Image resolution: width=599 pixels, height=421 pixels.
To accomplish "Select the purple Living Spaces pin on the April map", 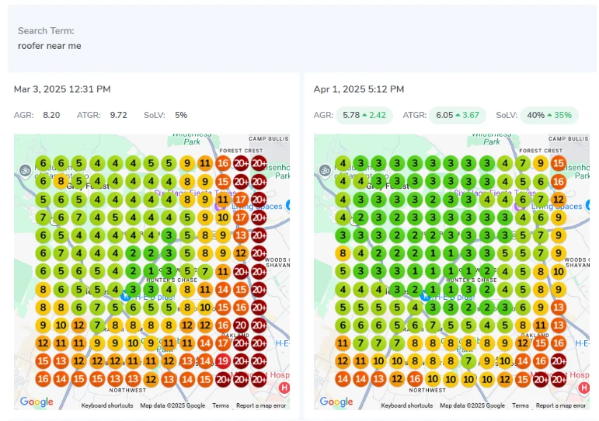I will point(520,207).
